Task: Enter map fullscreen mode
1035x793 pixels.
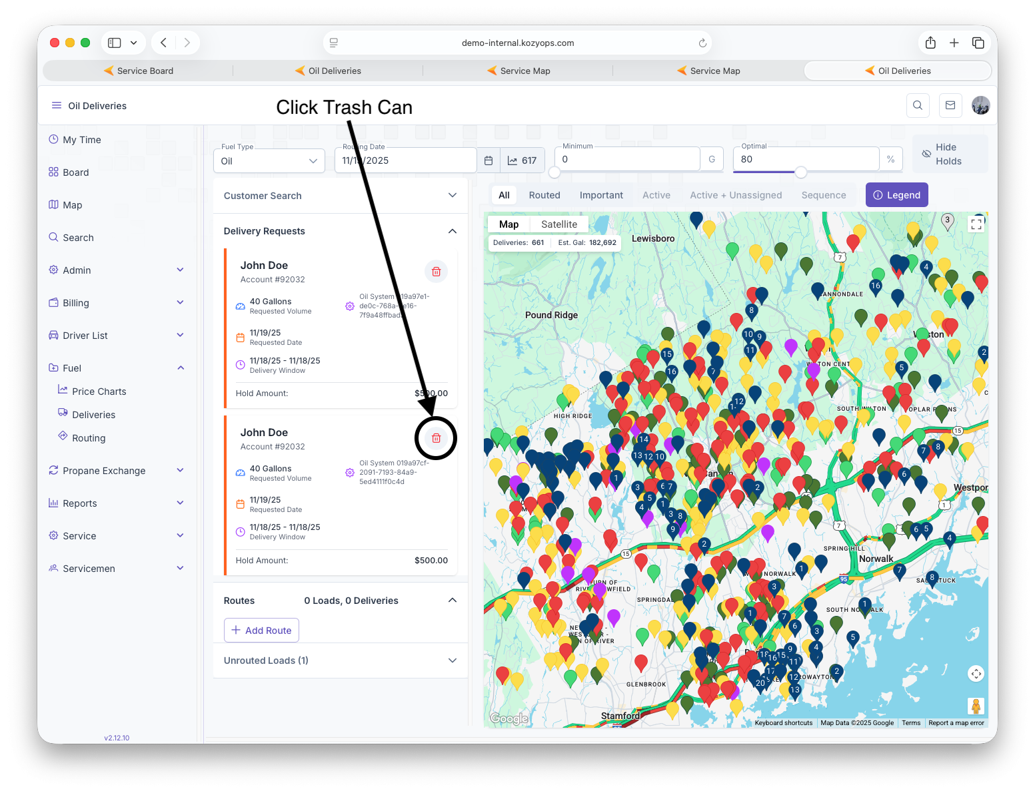Action: (976, 224)
